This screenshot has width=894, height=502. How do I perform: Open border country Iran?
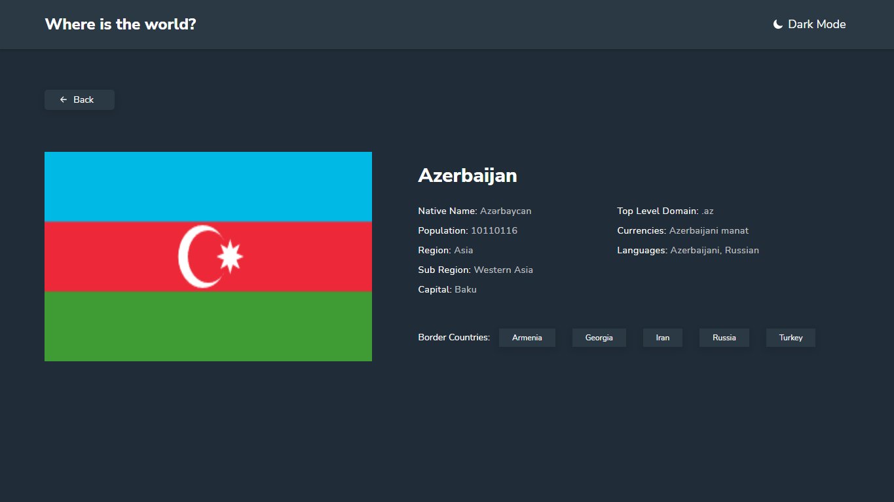pos(662,338)
